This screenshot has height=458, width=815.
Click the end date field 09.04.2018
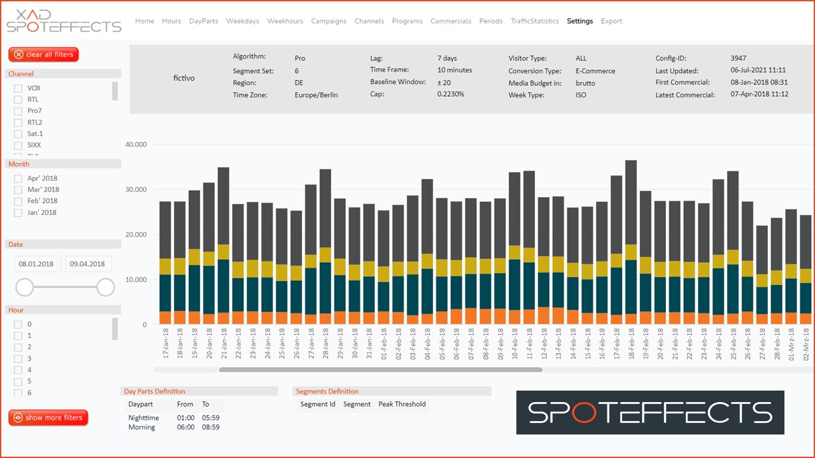[x=89, y=264]
